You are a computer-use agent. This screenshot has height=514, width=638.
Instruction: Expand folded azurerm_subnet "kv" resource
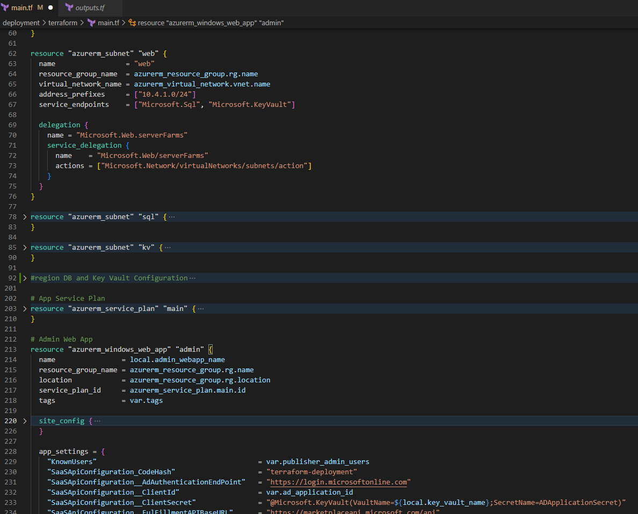[25, 248]
